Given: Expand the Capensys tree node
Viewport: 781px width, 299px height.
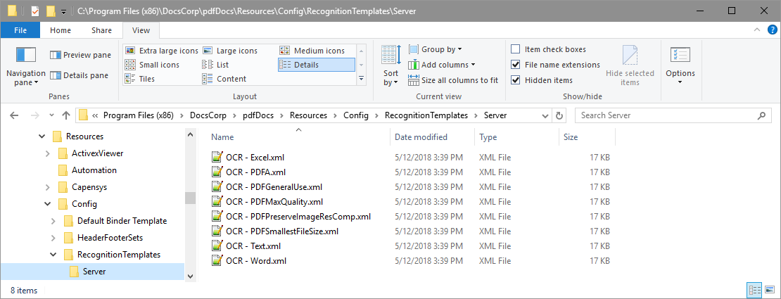Looking at the screenshot, I should pyautogui.click(x=48, y=187).
